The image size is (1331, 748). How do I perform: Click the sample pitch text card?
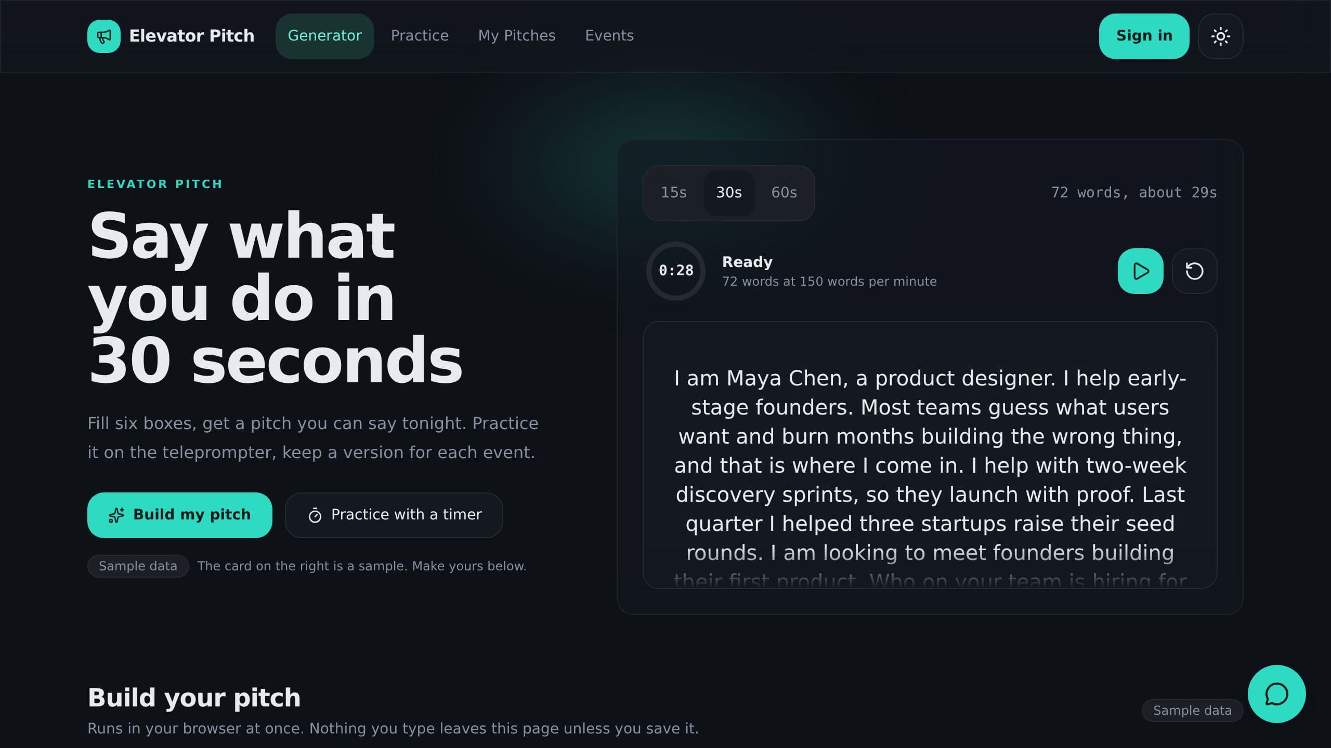930,455
